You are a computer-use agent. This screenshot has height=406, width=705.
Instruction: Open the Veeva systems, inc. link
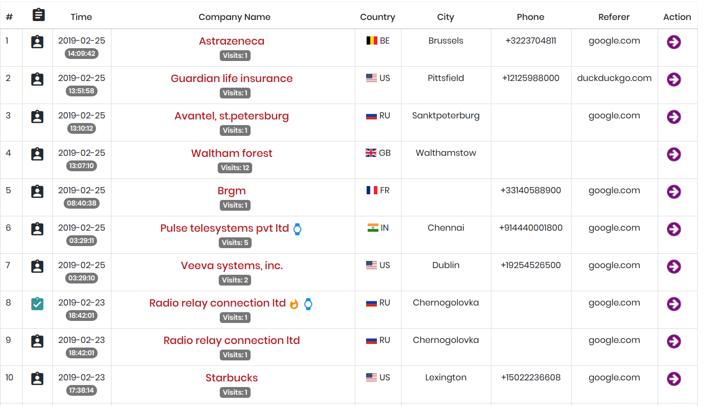(232, 266)
